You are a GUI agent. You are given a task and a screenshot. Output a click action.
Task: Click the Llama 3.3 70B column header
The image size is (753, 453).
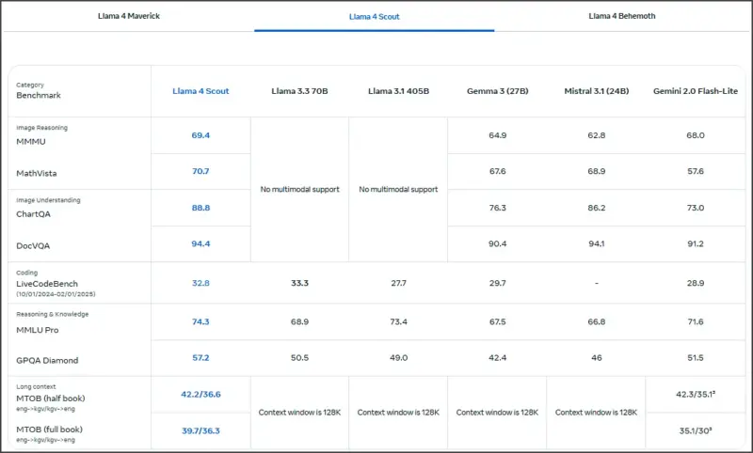(x=299, y=91)
